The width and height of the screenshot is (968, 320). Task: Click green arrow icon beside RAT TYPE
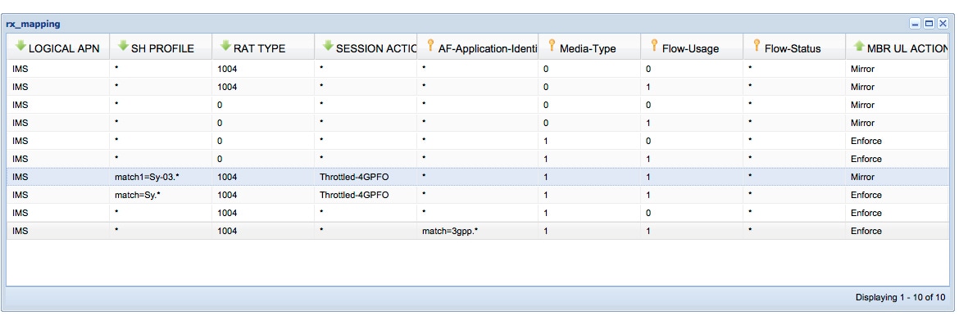pos(226,47)
